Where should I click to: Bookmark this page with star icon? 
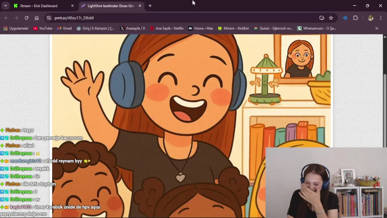tap(331, 18)
